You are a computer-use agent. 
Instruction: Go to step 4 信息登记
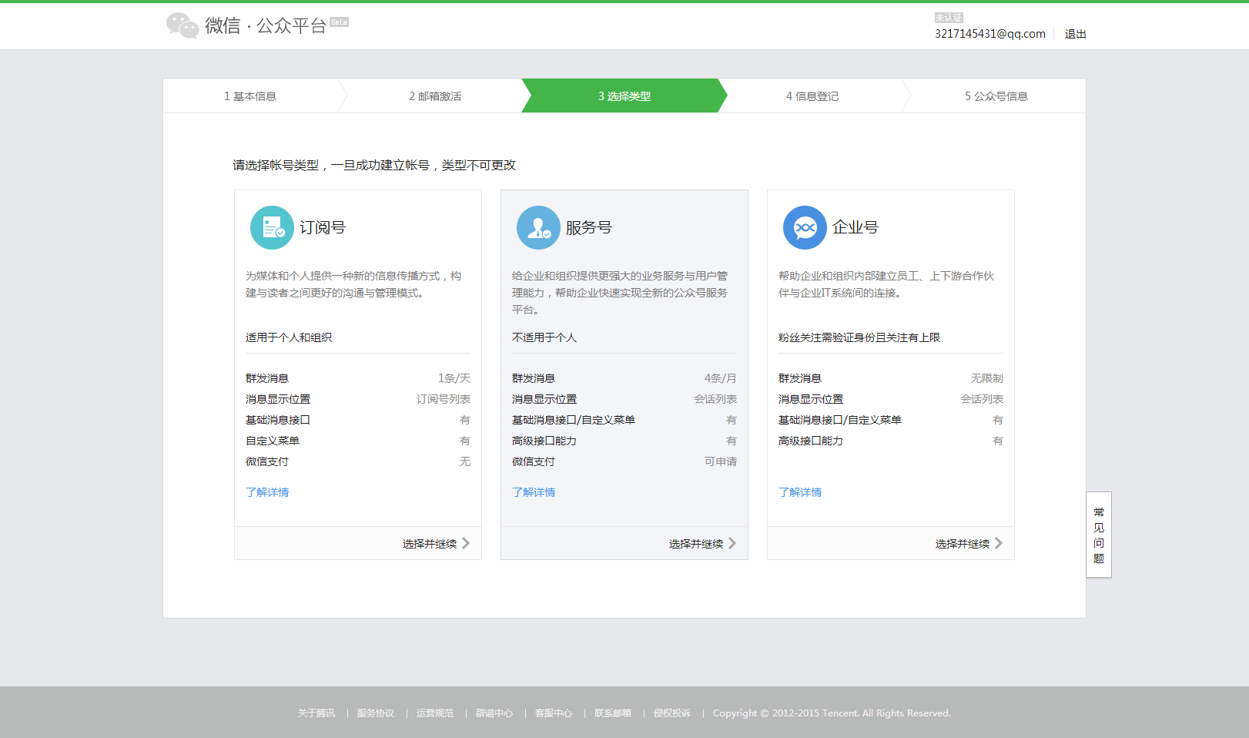point(812,96)
